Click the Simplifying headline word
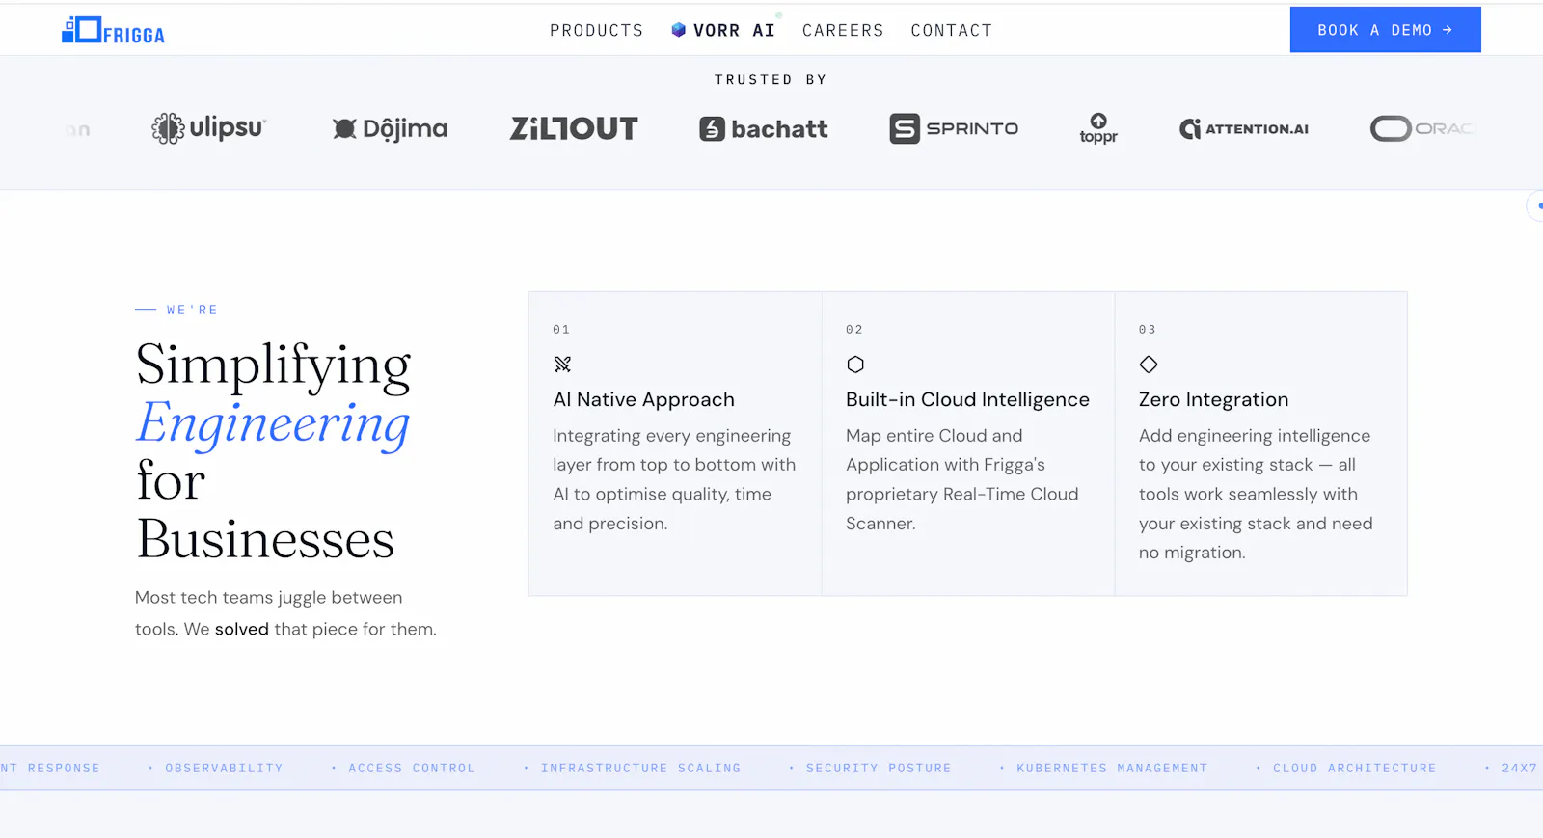This screenshot has width=1543, height=838. tap(274, 366)
